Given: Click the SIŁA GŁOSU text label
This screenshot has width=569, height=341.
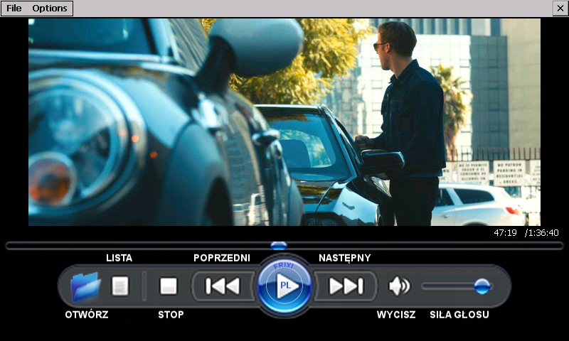Looking at the screenshot, I should (x=459, y=315).
